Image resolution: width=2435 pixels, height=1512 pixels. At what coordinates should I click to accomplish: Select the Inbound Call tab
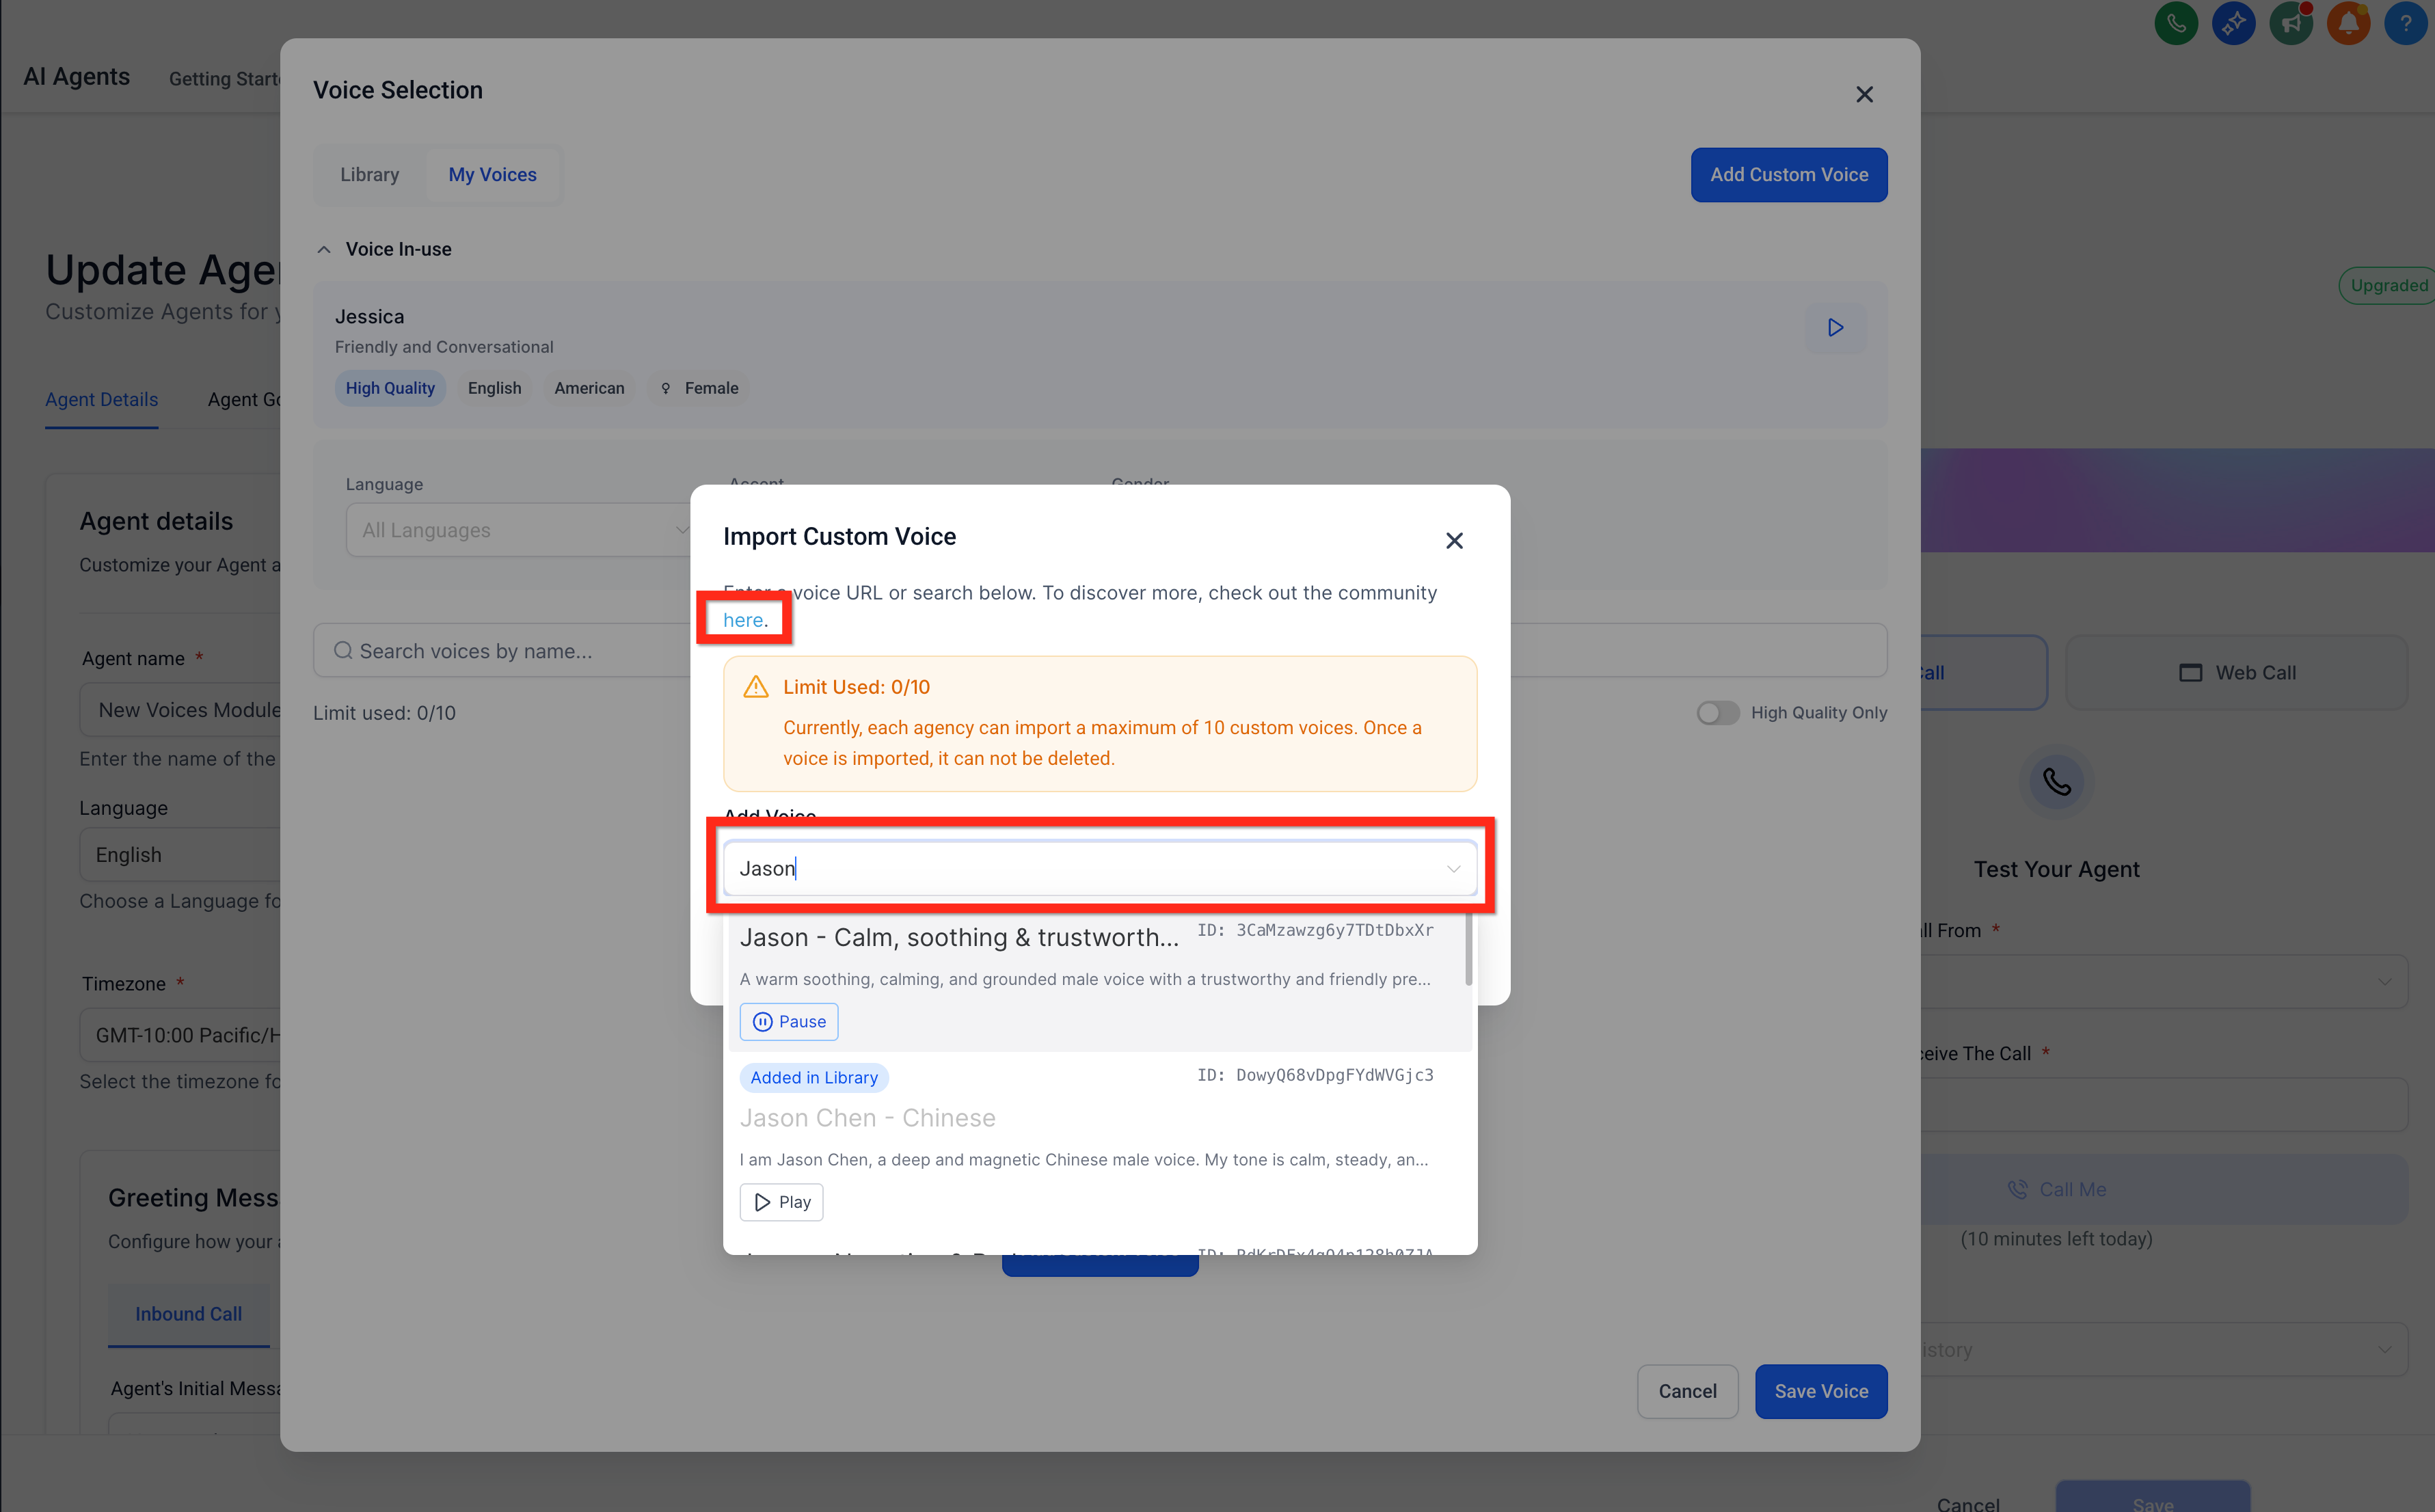(188, 1314)
